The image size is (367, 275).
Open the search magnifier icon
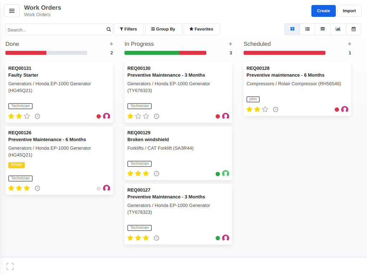(109, 29)
